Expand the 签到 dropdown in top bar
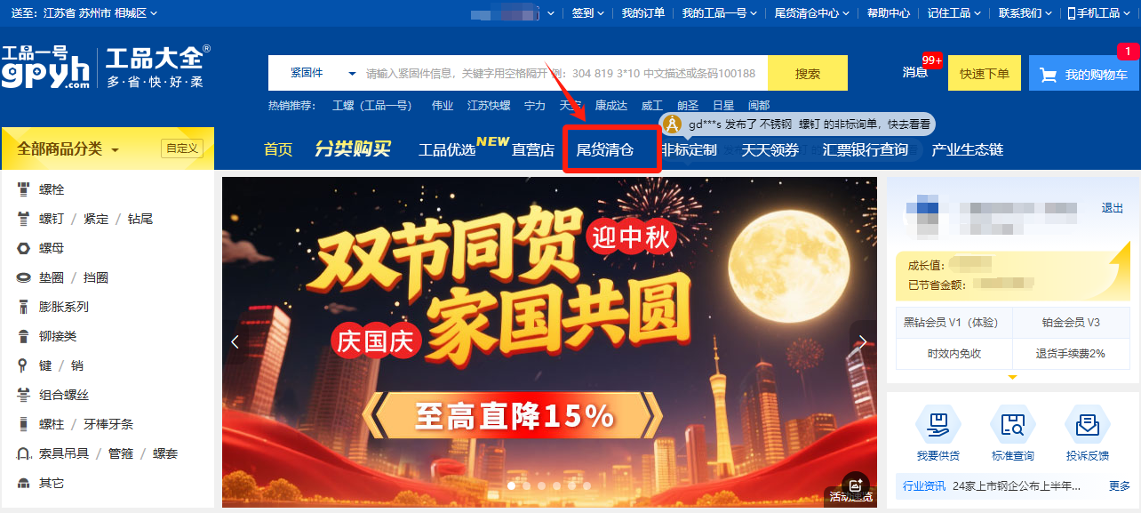Image resolution: width=1141 pixels, height=513 pixels. (x=587, y=12)
